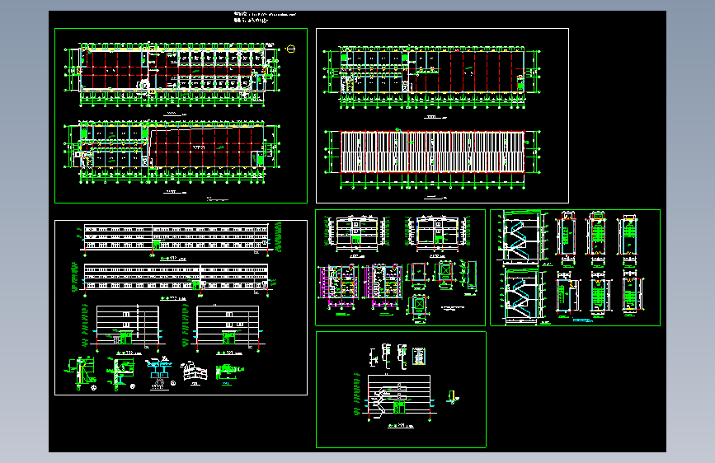715x463 pixels.
Task: Click the yellow circle symbol beside the first floor plan
Action: (x=290, y=49)
